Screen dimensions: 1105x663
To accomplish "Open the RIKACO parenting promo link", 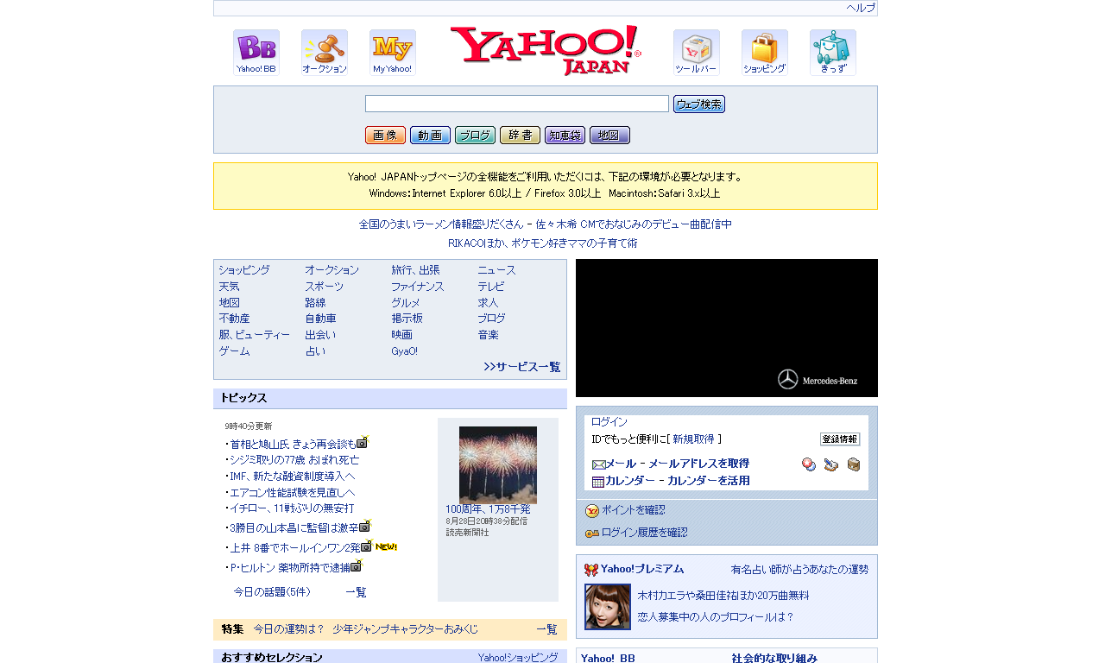I will [543, 243].
